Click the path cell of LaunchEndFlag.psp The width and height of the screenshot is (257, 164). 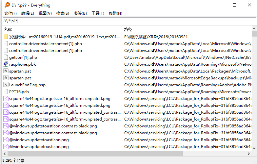click(188, 85)
